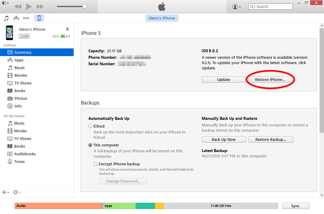The height and width of the screenshot is (214, 324).
Task: Click the play button
Action: tap(29, 6)
